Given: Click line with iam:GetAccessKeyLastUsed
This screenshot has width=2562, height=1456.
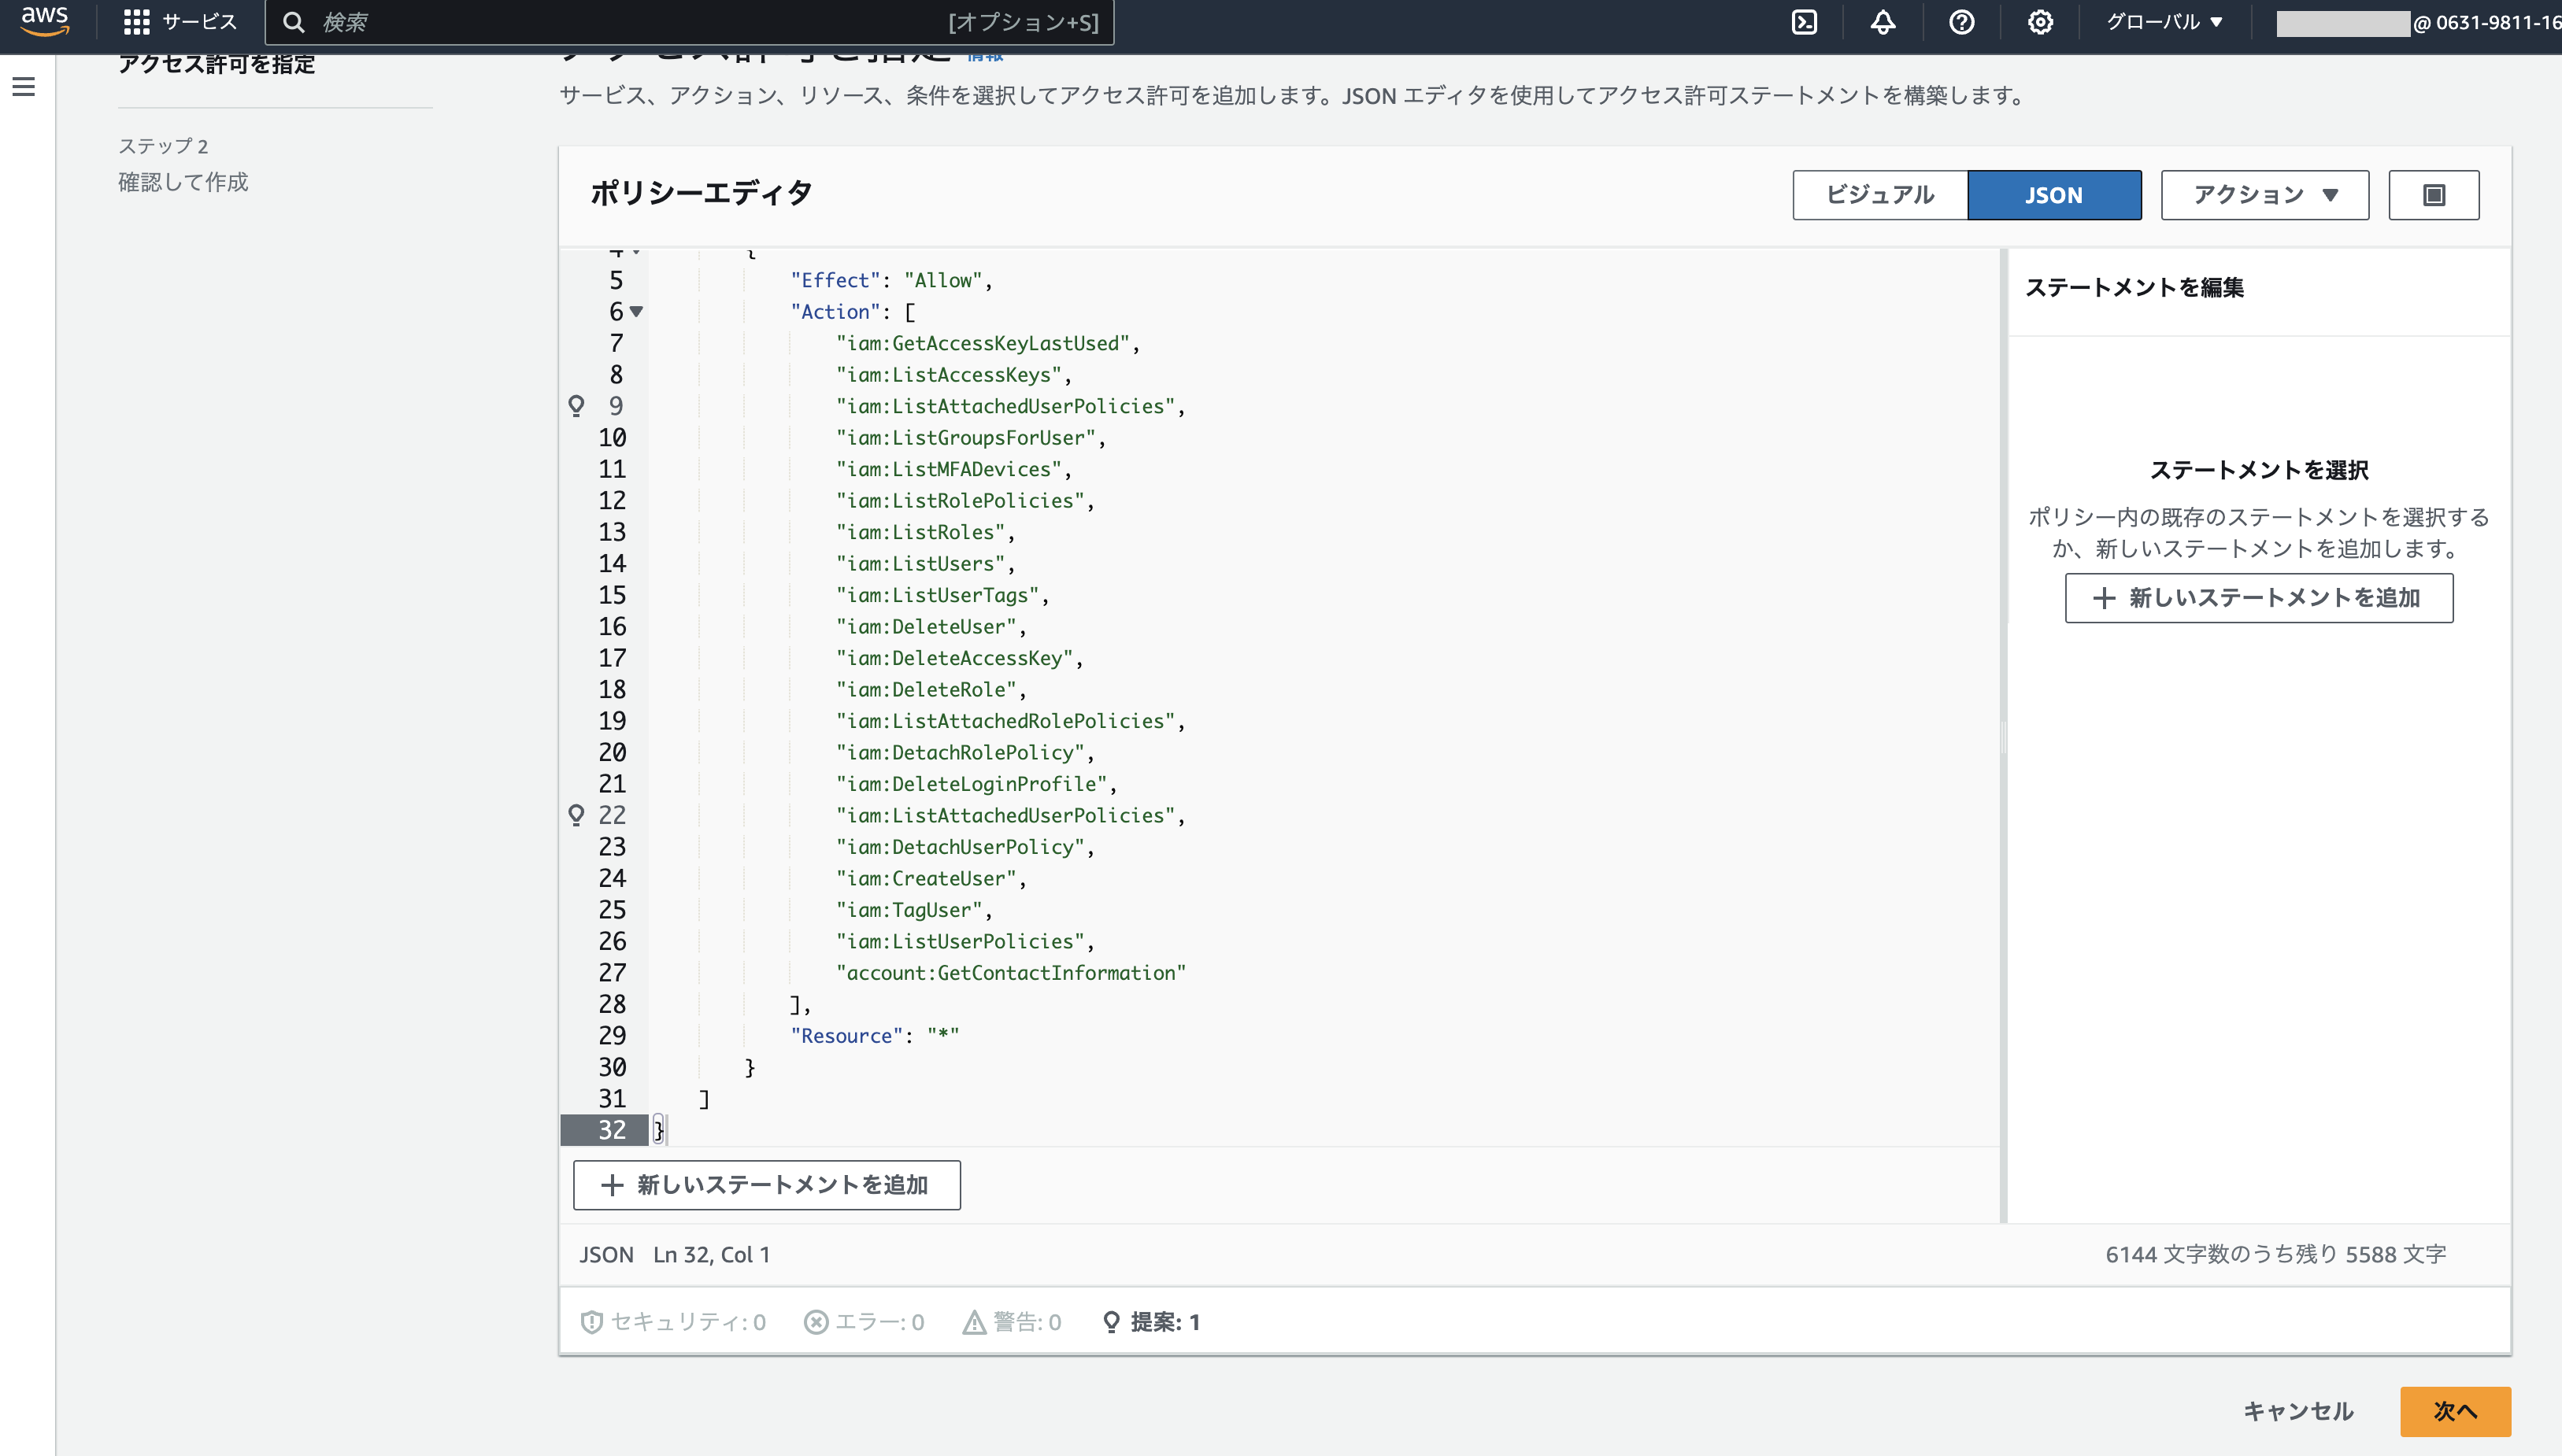Looking at the screenshot, I should [x=987, y=344].
